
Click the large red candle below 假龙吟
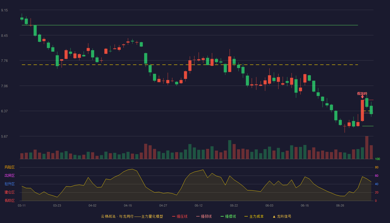362,110
